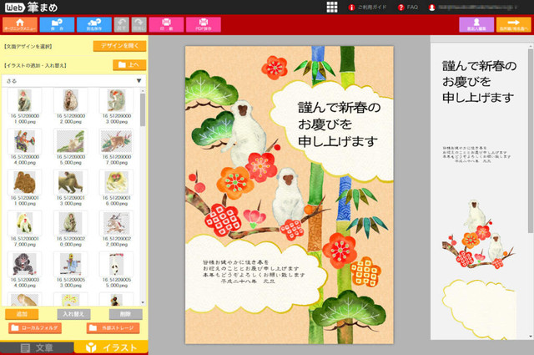
Task: Click the gray redo arrow button
Action: [139, 24]
